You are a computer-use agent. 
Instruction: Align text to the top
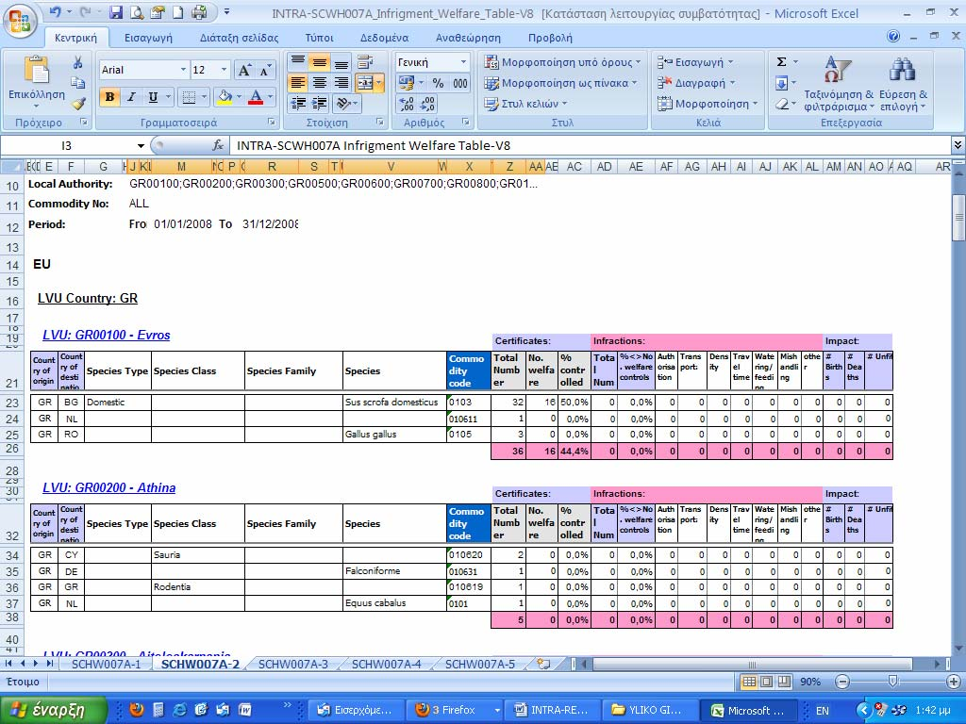(298, 61)
